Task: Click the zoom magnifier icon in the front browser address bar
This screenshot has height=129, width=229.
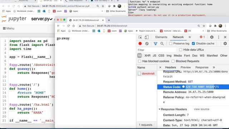Action: (199, 26)
